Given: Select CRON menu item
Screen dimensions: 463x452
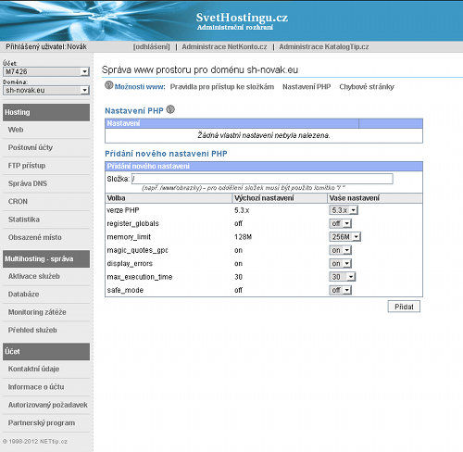Looking at the screenshot, I should [18, 201].
